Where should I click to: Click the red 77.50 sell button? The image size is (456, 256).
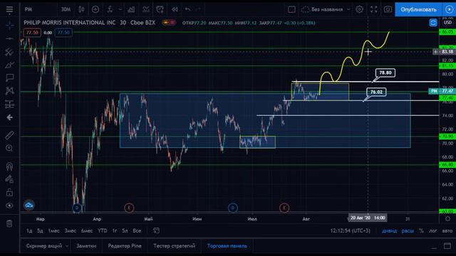(32, 33)
